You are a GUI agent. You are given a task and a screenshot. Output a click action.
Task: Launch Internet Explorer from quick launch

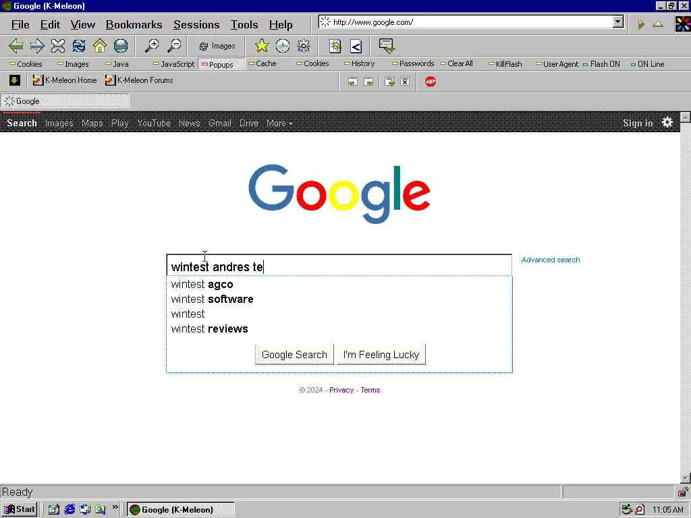pos(70,510)
